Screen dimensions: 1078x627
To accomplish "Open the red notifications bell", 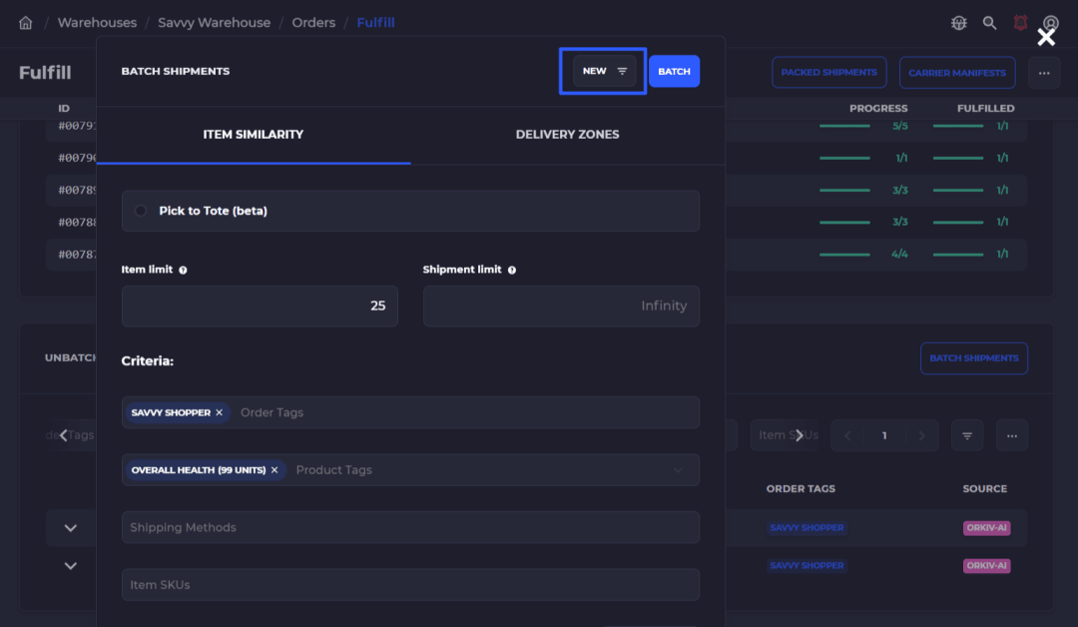I will (x=1020, y=23).
